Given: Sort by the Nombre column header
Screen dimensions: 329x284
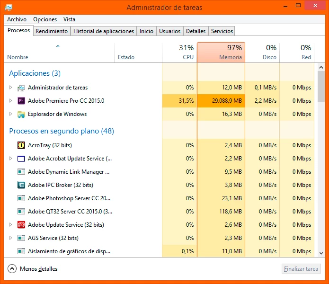Looking at the screenshot, I should (59, 53).
